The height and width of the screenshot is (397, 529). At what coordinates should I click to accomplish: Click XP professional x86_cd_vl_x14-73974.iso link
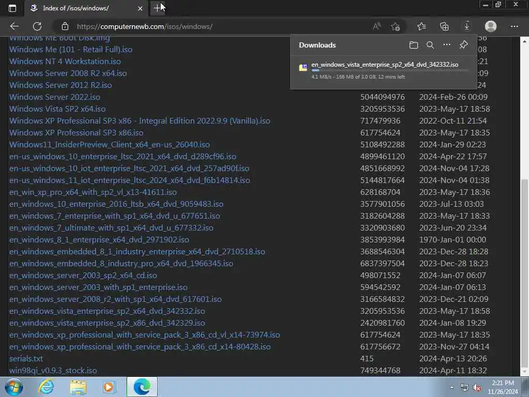(145, 334)
